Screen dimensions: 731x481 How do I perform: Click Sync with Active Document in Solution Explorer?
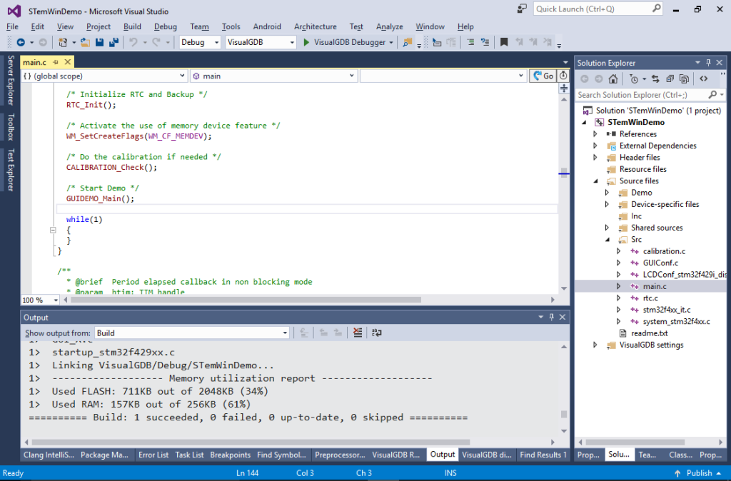click(656, 79)
